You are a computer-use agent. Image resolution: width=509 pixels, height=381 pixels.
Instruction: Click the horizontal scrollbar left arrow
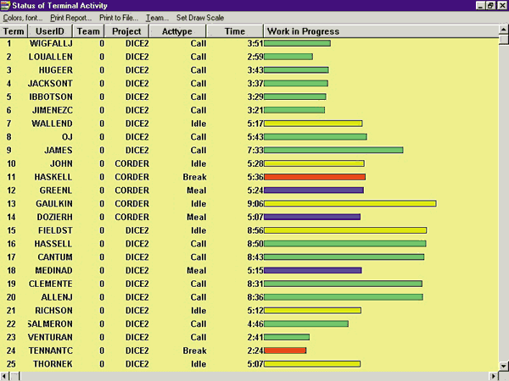point(5,375)
